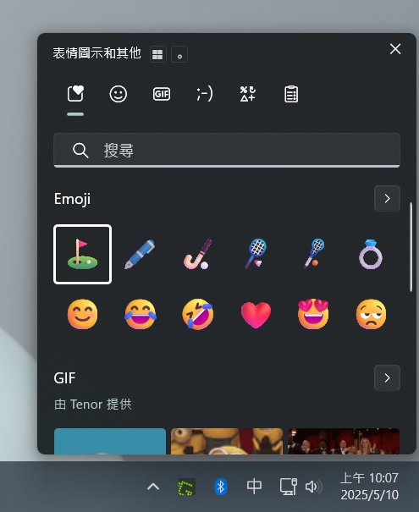
Task: Select the blue GIF thumbnail
Action: pos(110,441)
